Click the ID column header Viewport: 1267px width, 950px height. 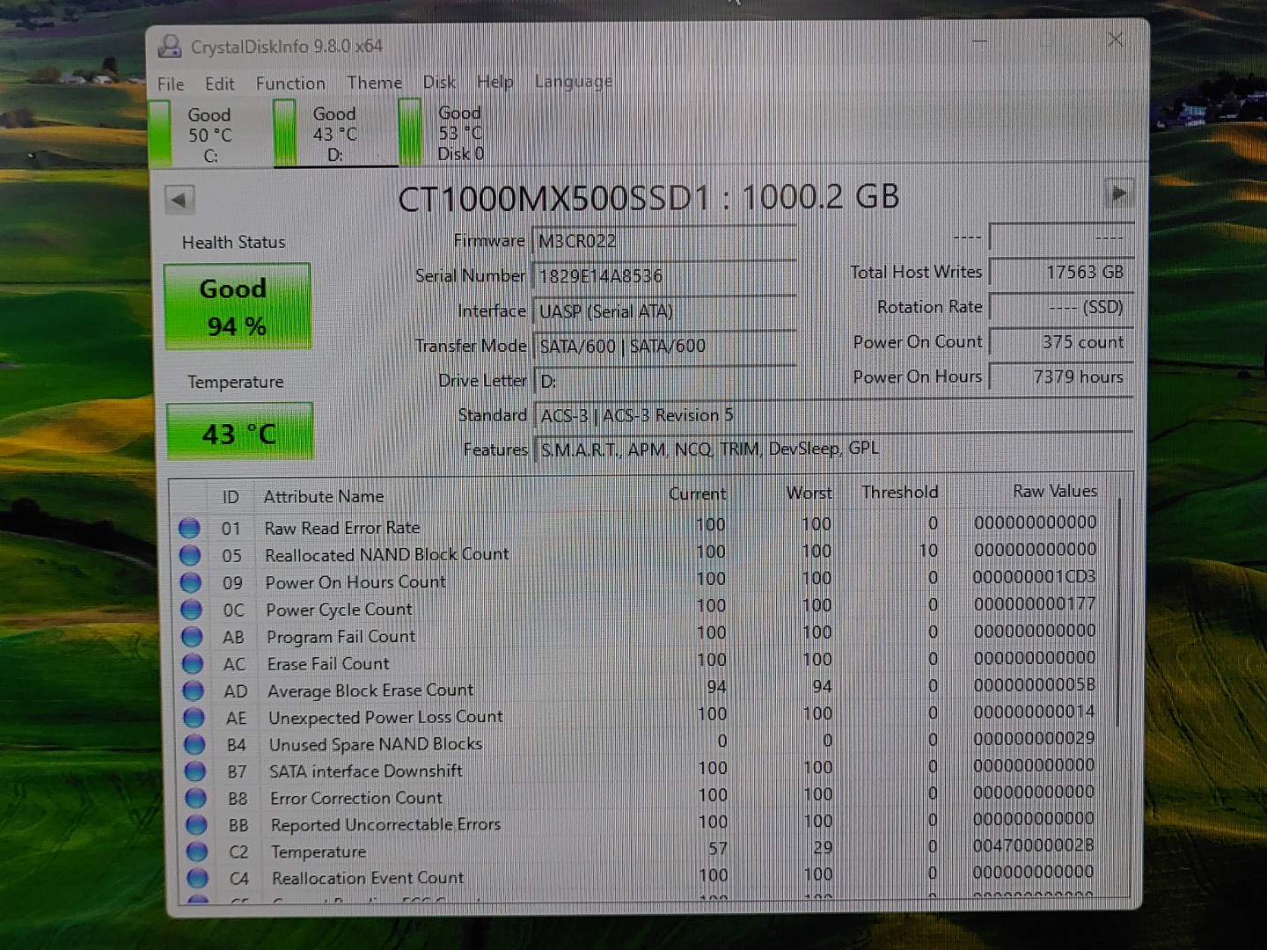coord(231,497)
